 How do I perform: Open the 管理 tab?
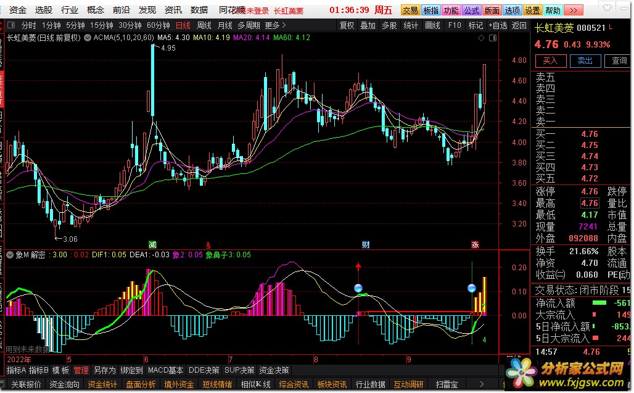pos(81,370)
